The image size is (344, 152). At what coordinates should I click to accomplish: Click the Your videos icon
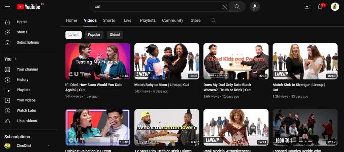point(7,100)
